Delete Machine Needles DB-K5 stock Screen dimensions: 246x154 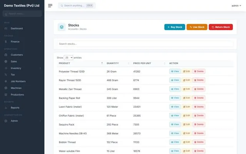tap(199, 133)
